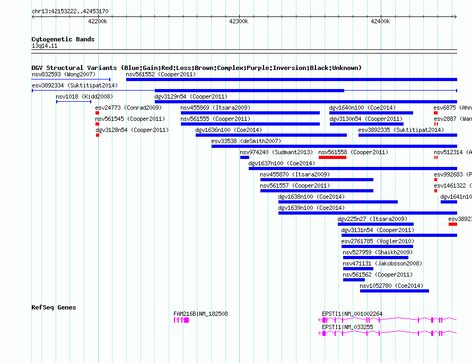Select the nsv1018 (Kidd2008) label

click(84, 96)
